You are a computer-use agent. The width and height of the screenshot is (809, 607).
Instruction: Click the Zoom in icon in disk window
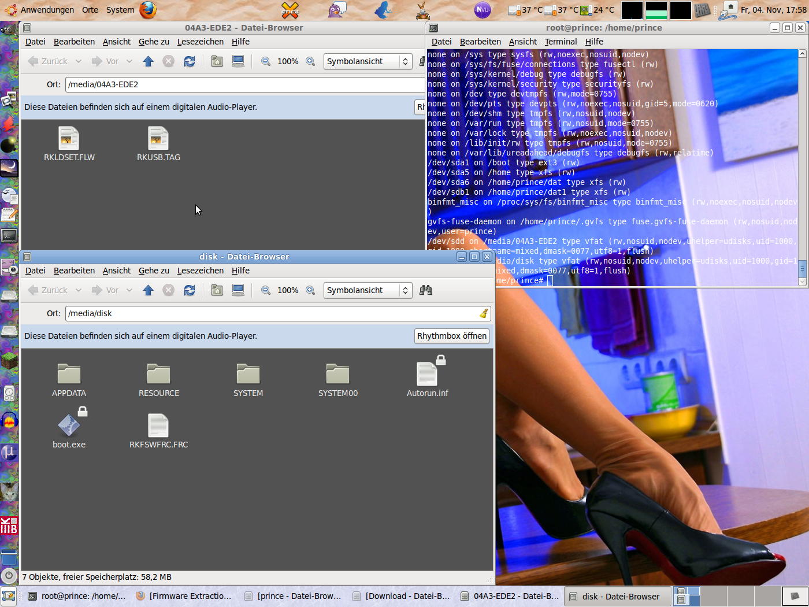click(310, 290)
